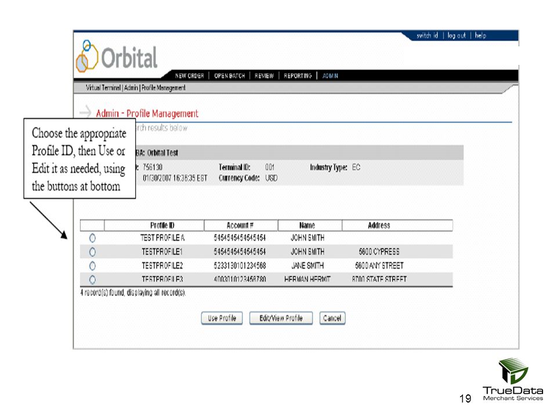Click the 8700 STATE STREET address cell

[x=379, y=279]
